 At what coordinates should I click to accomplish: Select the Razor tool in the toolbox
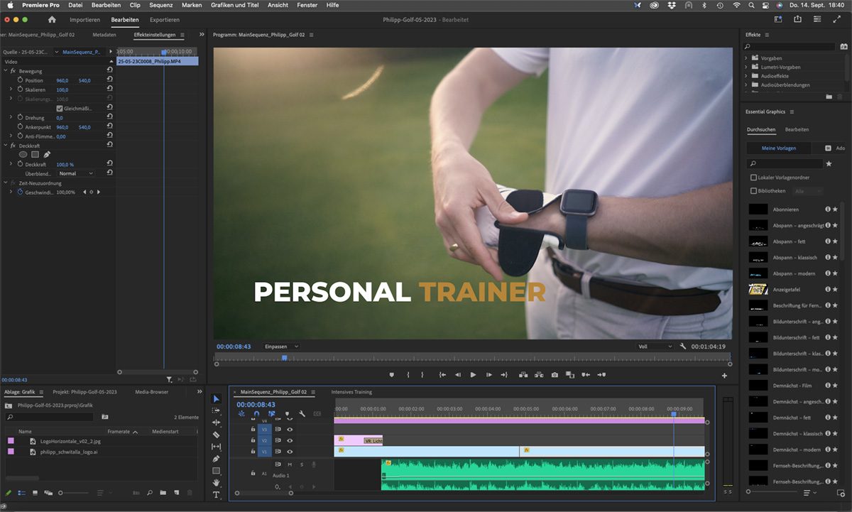tap(217, 435)
